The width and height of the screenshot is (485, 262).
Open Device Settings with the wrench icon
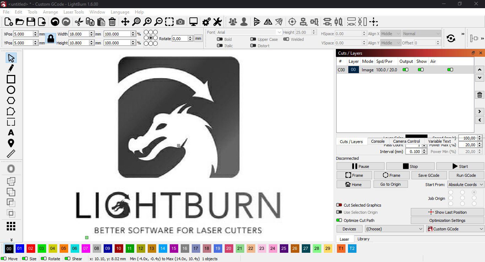point(217,22)
